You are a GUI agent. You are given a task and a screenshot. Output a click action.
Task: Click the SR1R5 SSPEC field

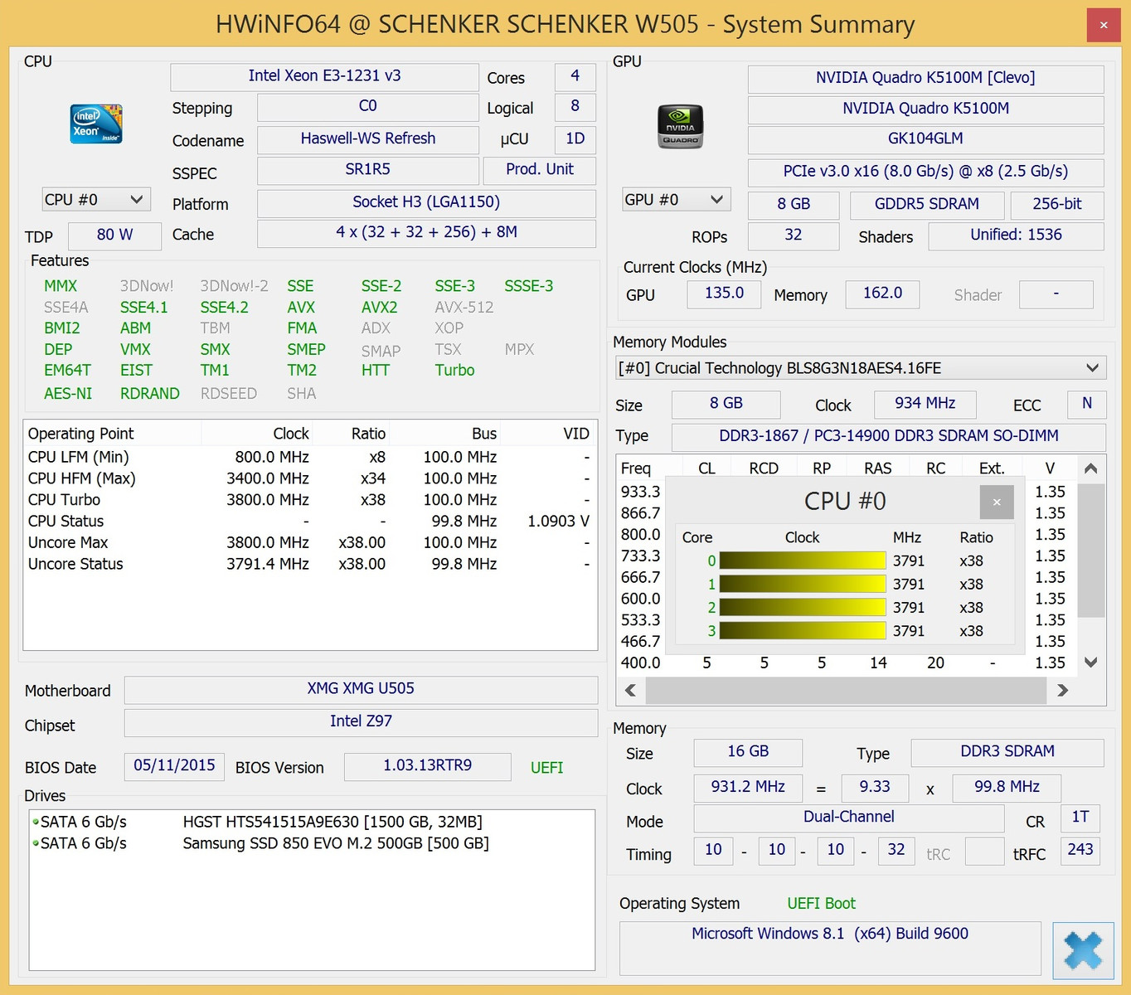pyautogui.click(x=368, y=170)
